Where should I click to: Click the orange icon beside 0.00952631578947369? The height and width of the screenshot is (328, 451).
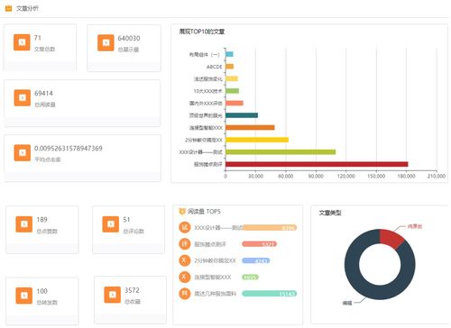point(23,153)
